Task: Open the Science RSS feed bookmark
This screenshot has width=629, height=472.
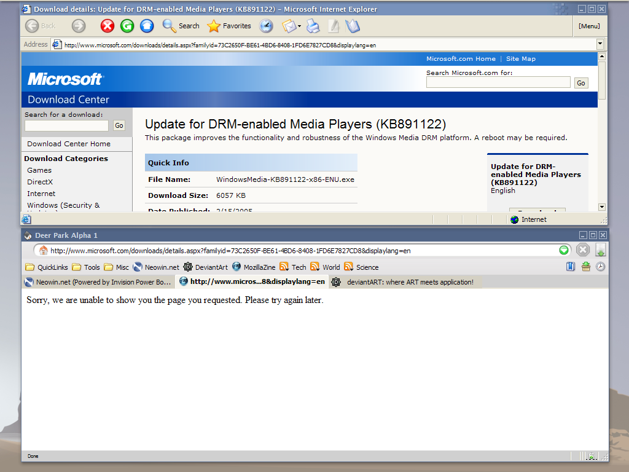Action: pos(361,267)
